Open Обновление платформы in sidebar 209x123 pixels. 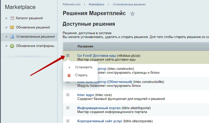coord(35,46)
